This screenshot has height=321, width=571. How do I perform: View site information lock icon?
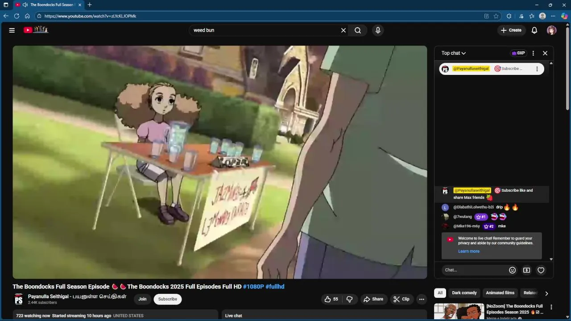tap(39, 16)
